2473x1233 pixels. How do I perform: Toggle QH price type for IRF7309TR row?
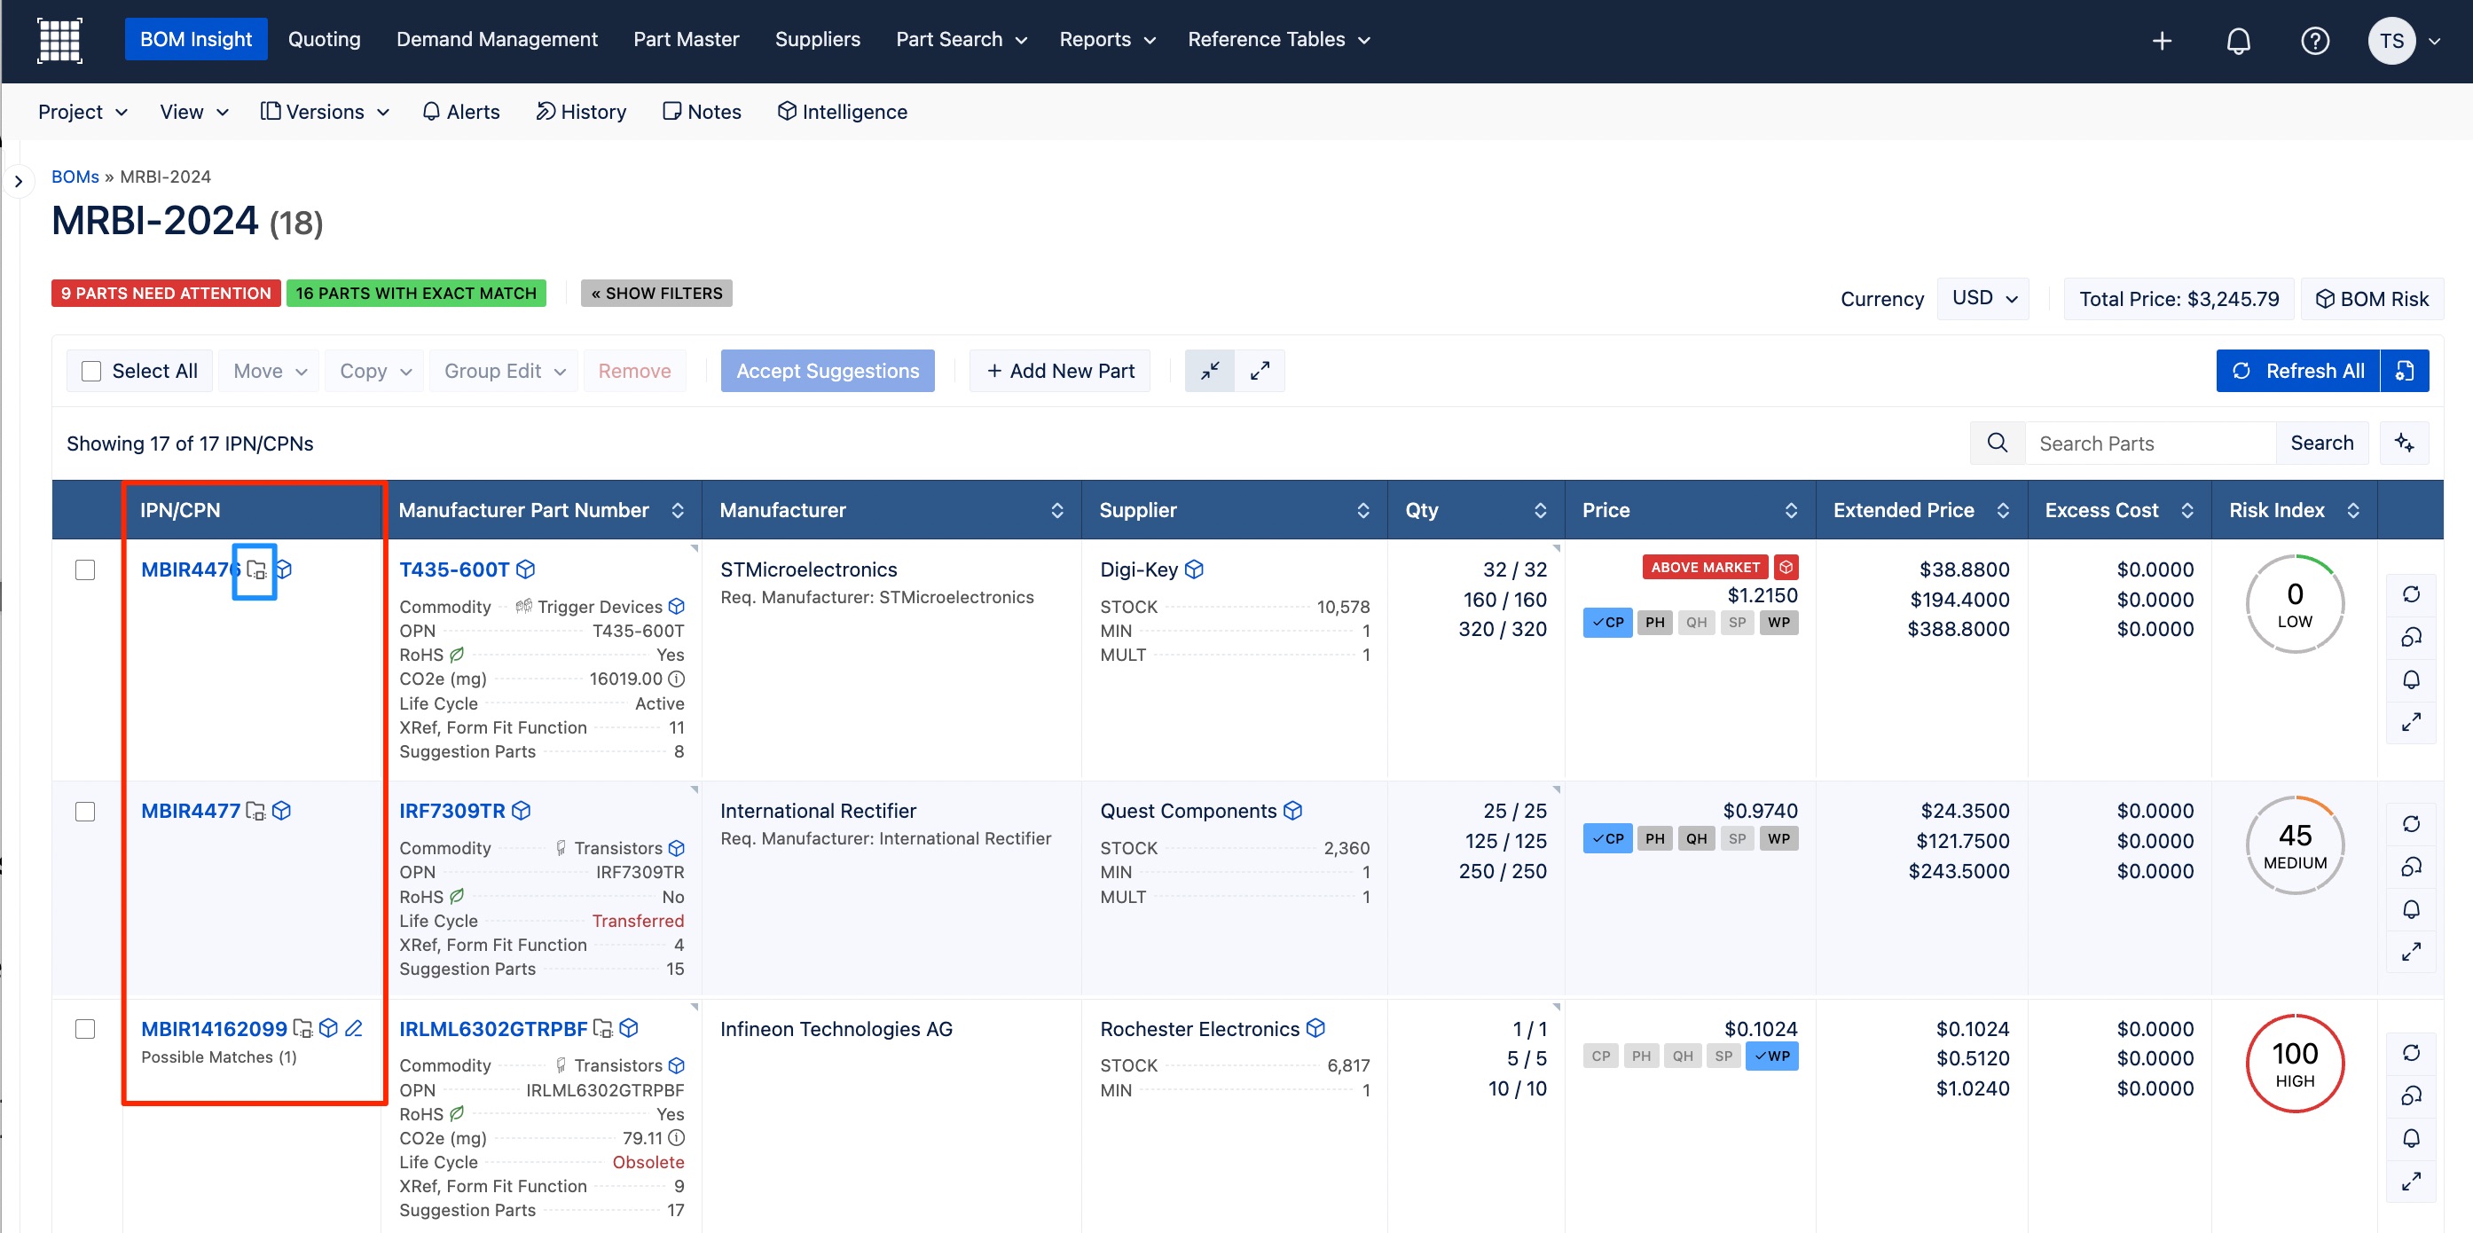1696,838
